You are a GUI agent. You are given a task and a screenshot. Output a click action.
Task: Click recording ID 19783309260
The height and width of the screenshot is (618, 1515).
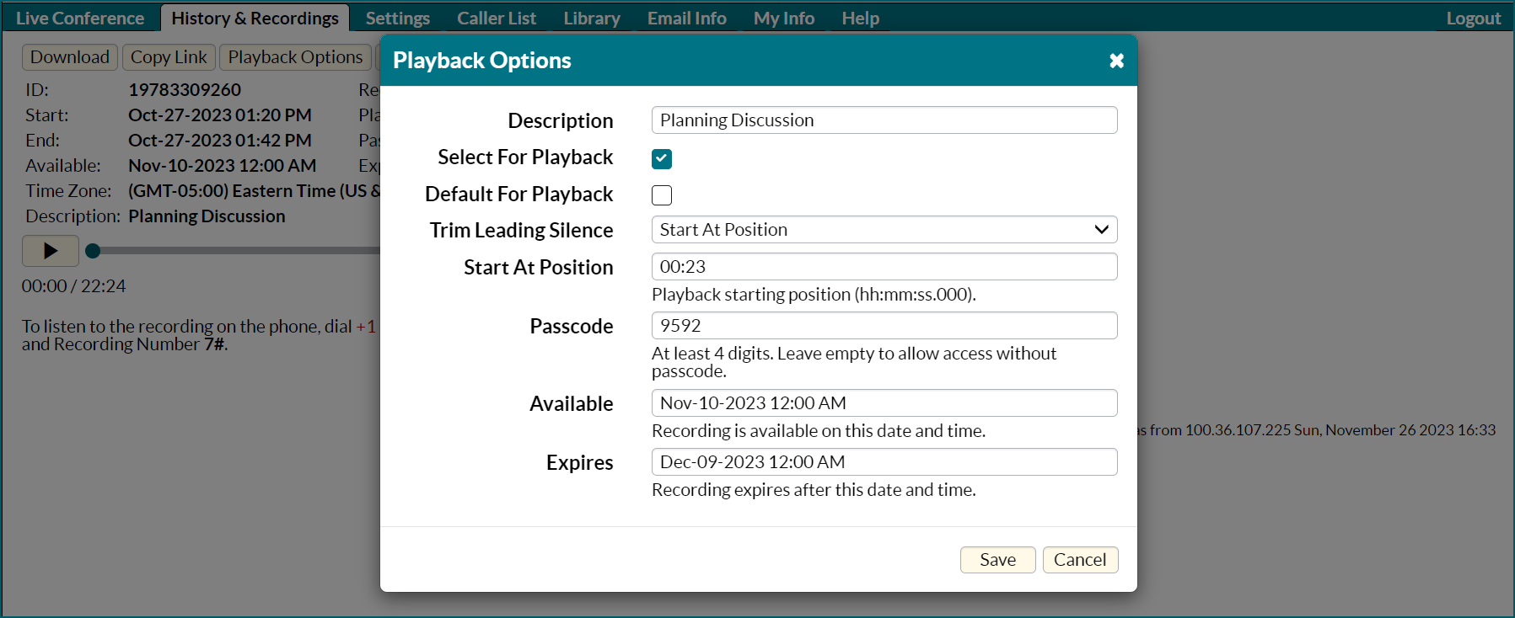(x=185, y=90)
